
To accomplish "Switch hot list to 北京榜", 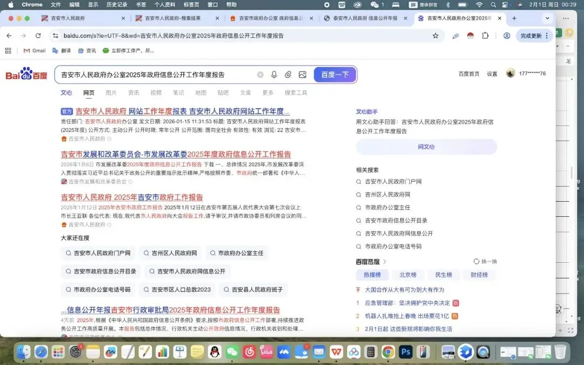I will pyautogui.click(x=408, y=275).
